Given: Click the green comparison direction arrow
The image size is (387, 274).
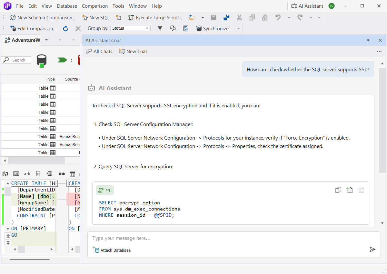Looking at the screenshot, I should [62, 60].
